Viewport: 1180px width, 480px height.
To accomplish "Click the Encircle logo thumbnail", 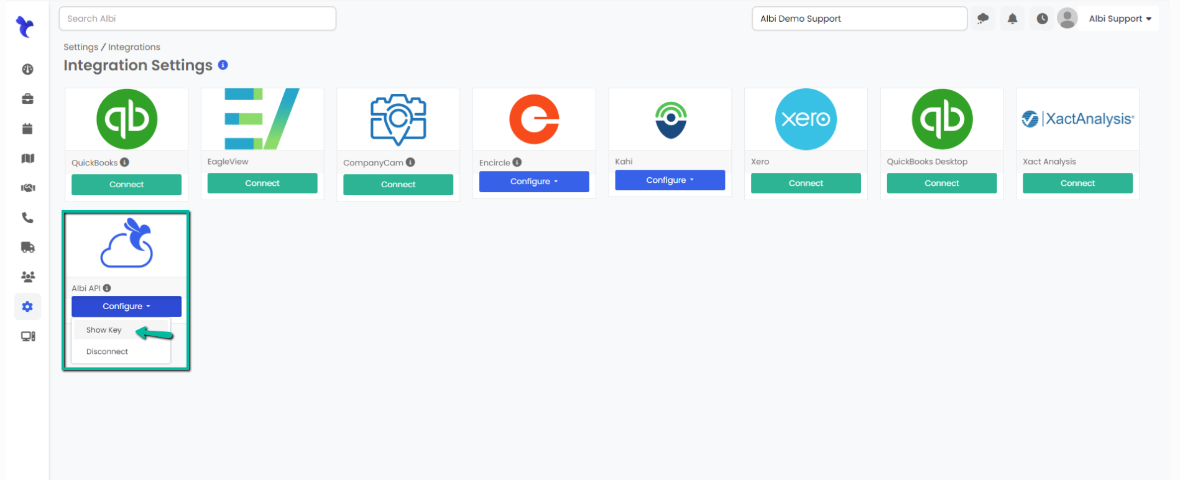I will 534,119.
